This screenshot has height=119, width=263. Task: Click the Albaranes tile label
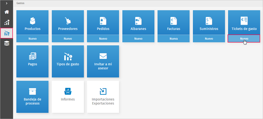pyautogui.click(x=138, y=29)
